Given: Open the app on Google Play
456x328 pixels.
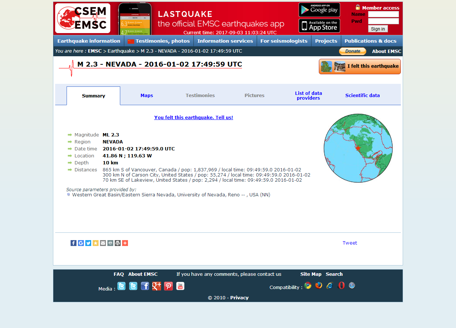Looking at the screenshot, I should tap(319, 10).
